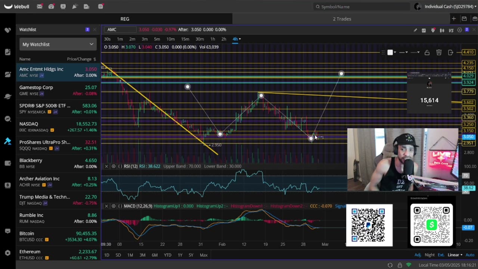Switch to the 2 Trades tab

point(342,19)
